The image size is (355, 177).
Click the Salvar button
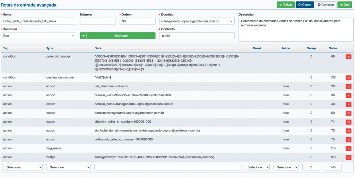pyautogui.click(x=286, y=5)
